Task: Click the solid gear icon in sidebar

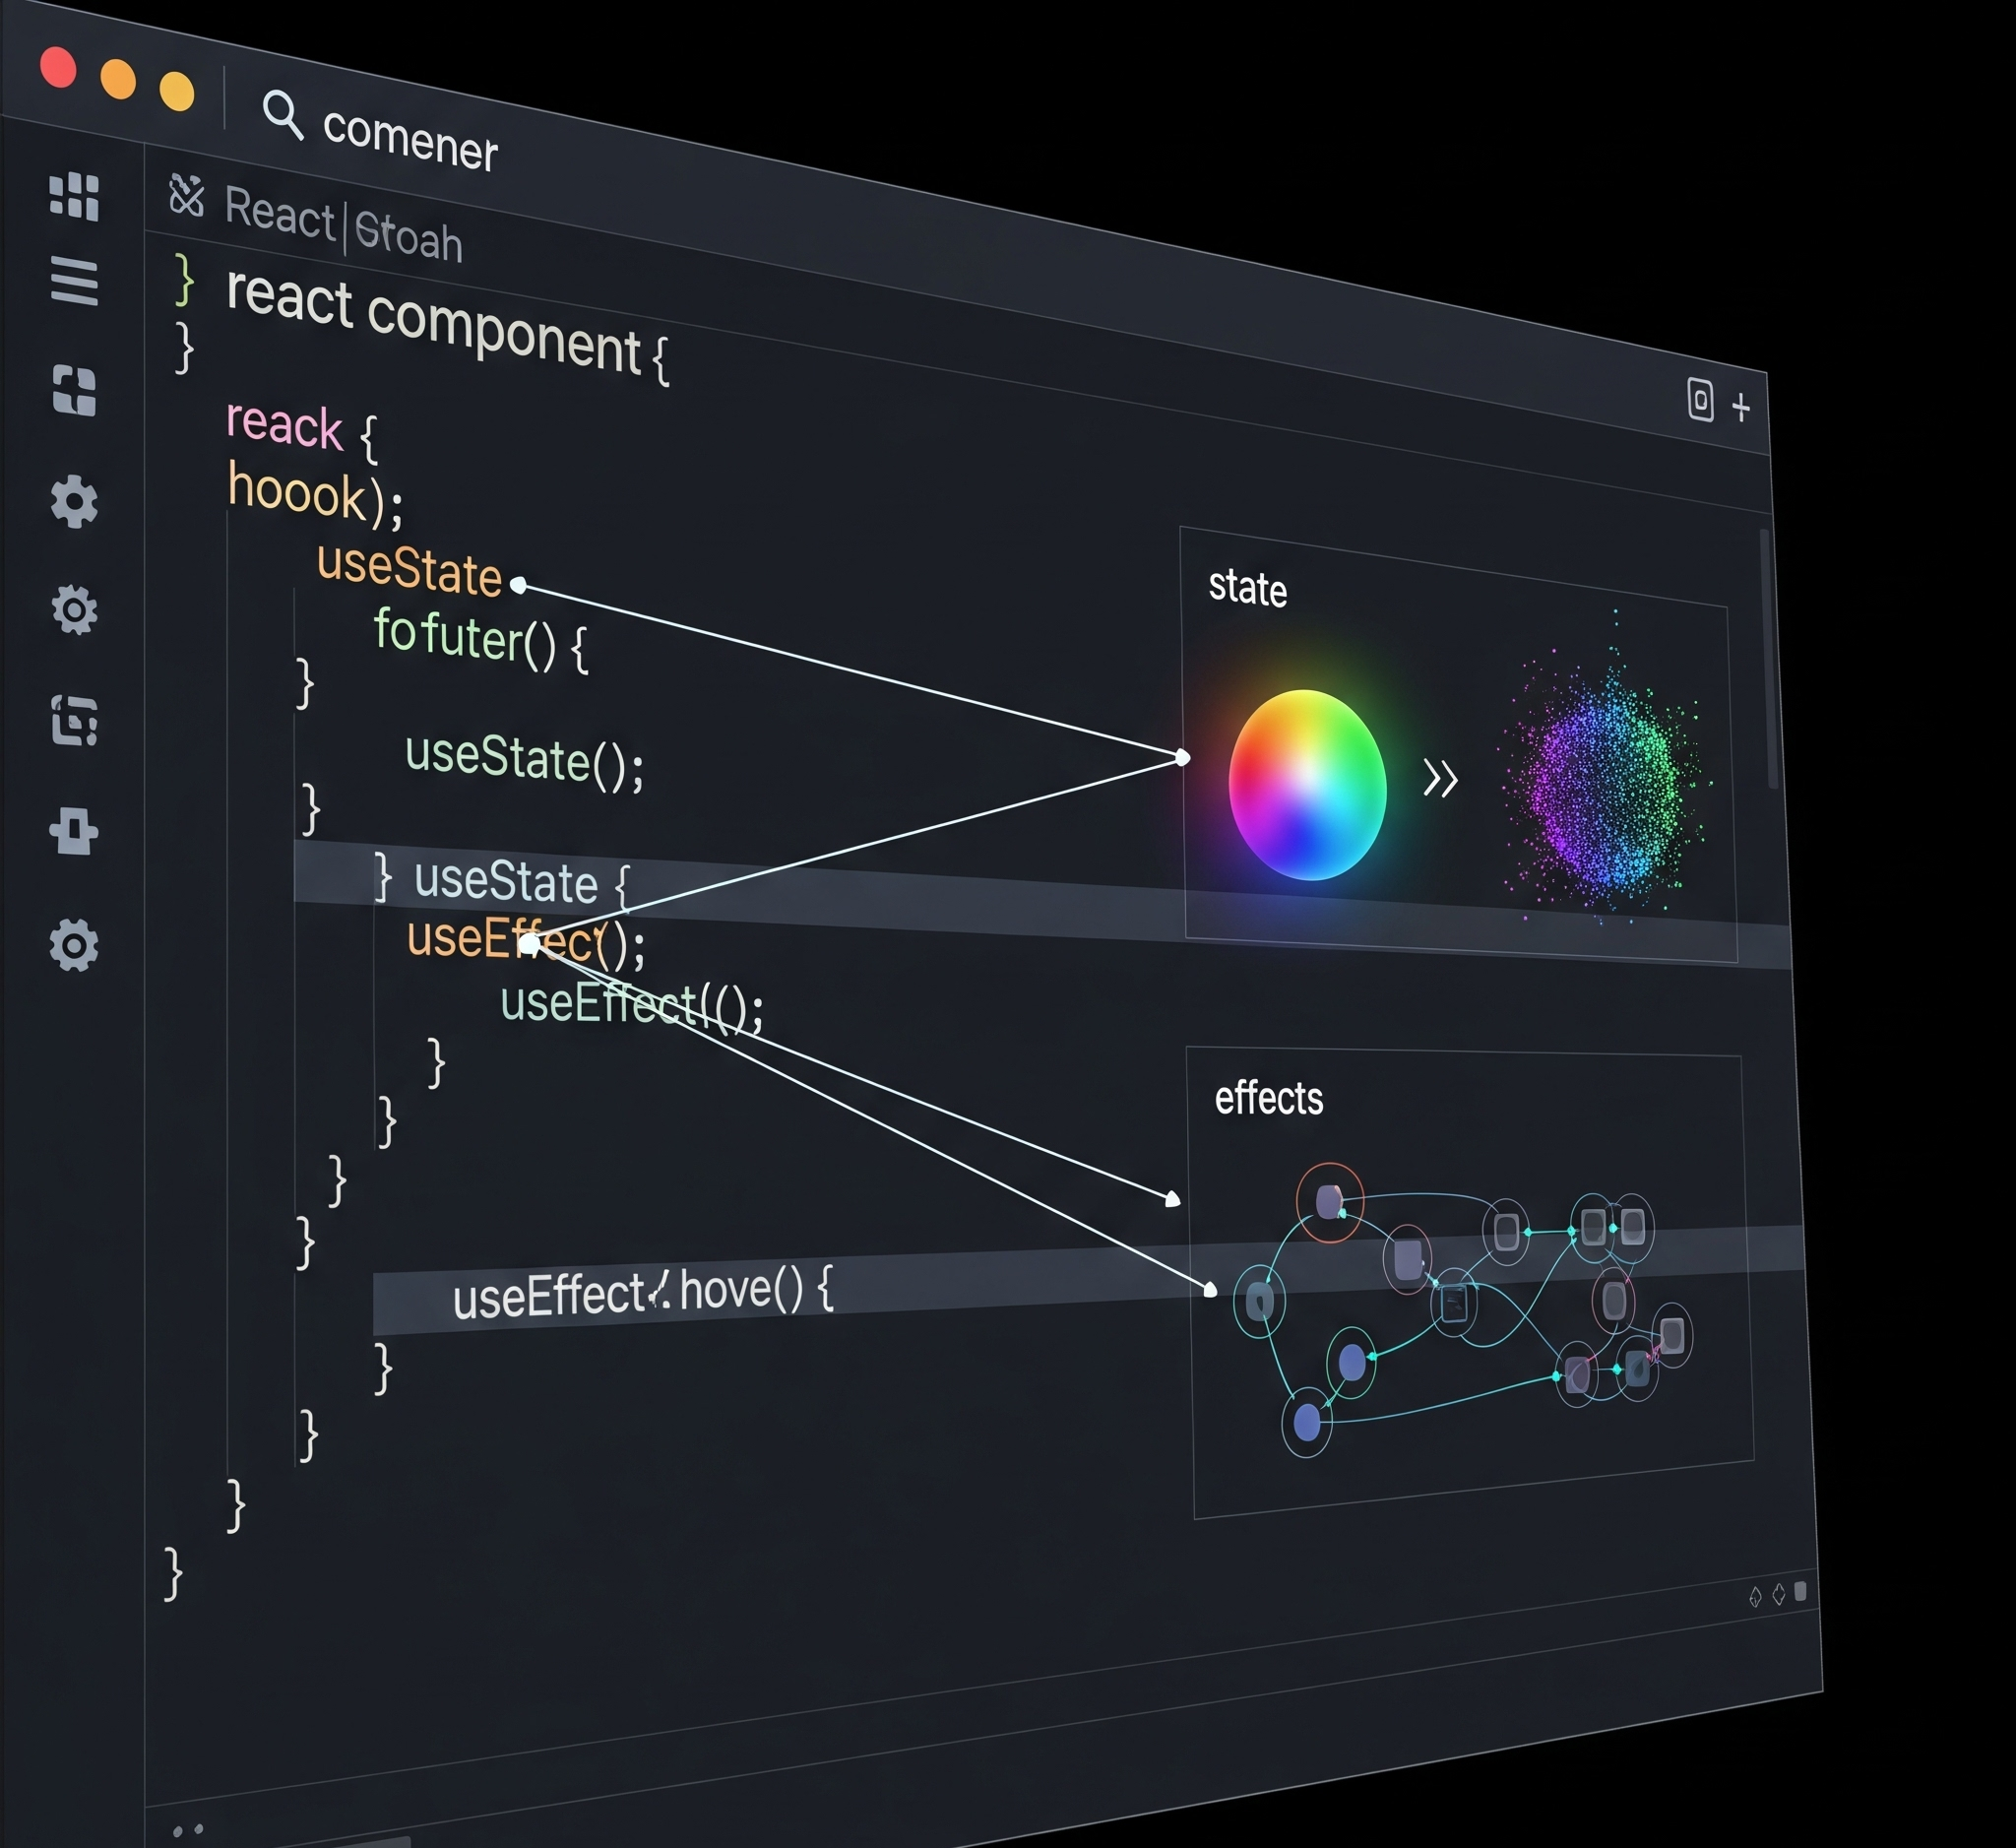Action: [x=74, y=501]
